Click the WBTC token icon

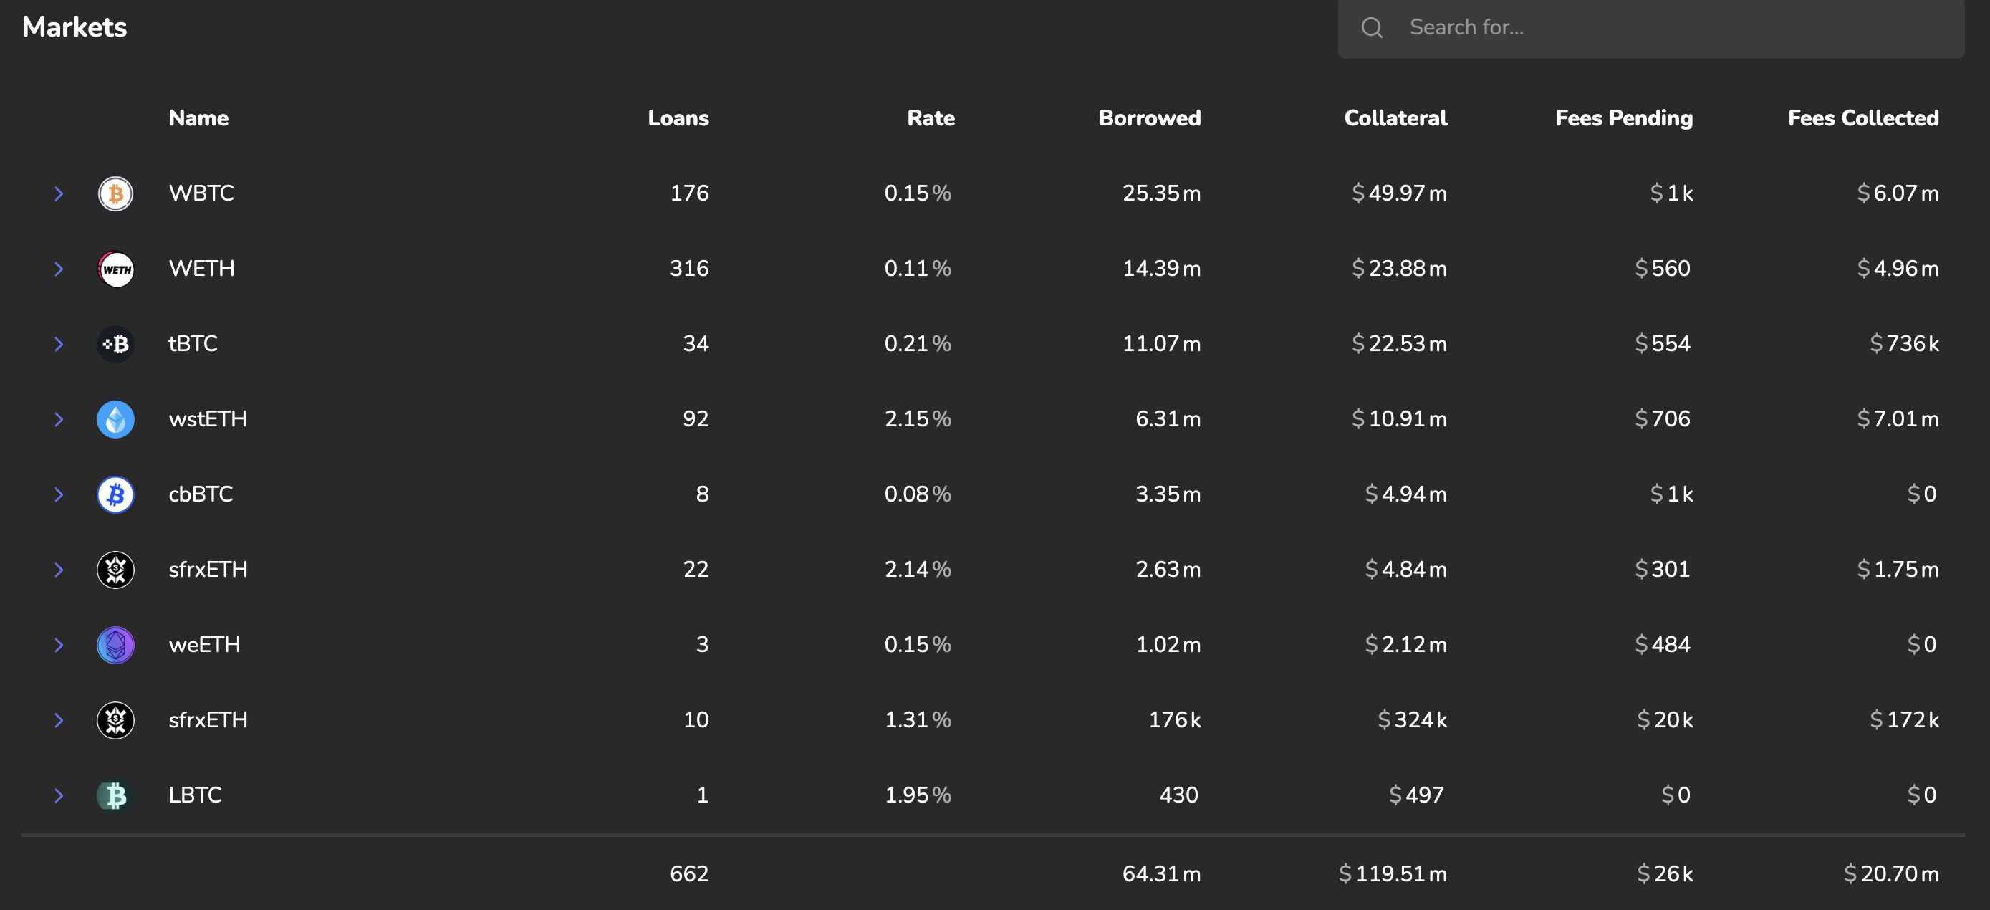click(x=115, y=193)
